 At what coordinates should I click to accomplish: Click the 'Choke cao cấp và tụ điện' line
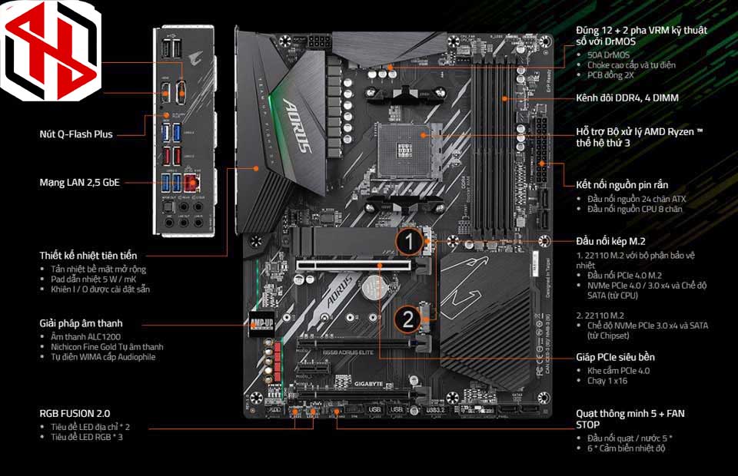[x=631, y=65]
